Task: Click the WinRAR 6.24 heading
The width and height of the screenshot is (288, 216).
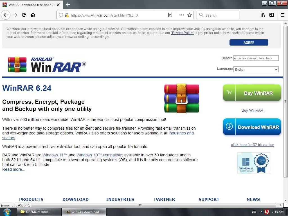Action: [27, 88]
